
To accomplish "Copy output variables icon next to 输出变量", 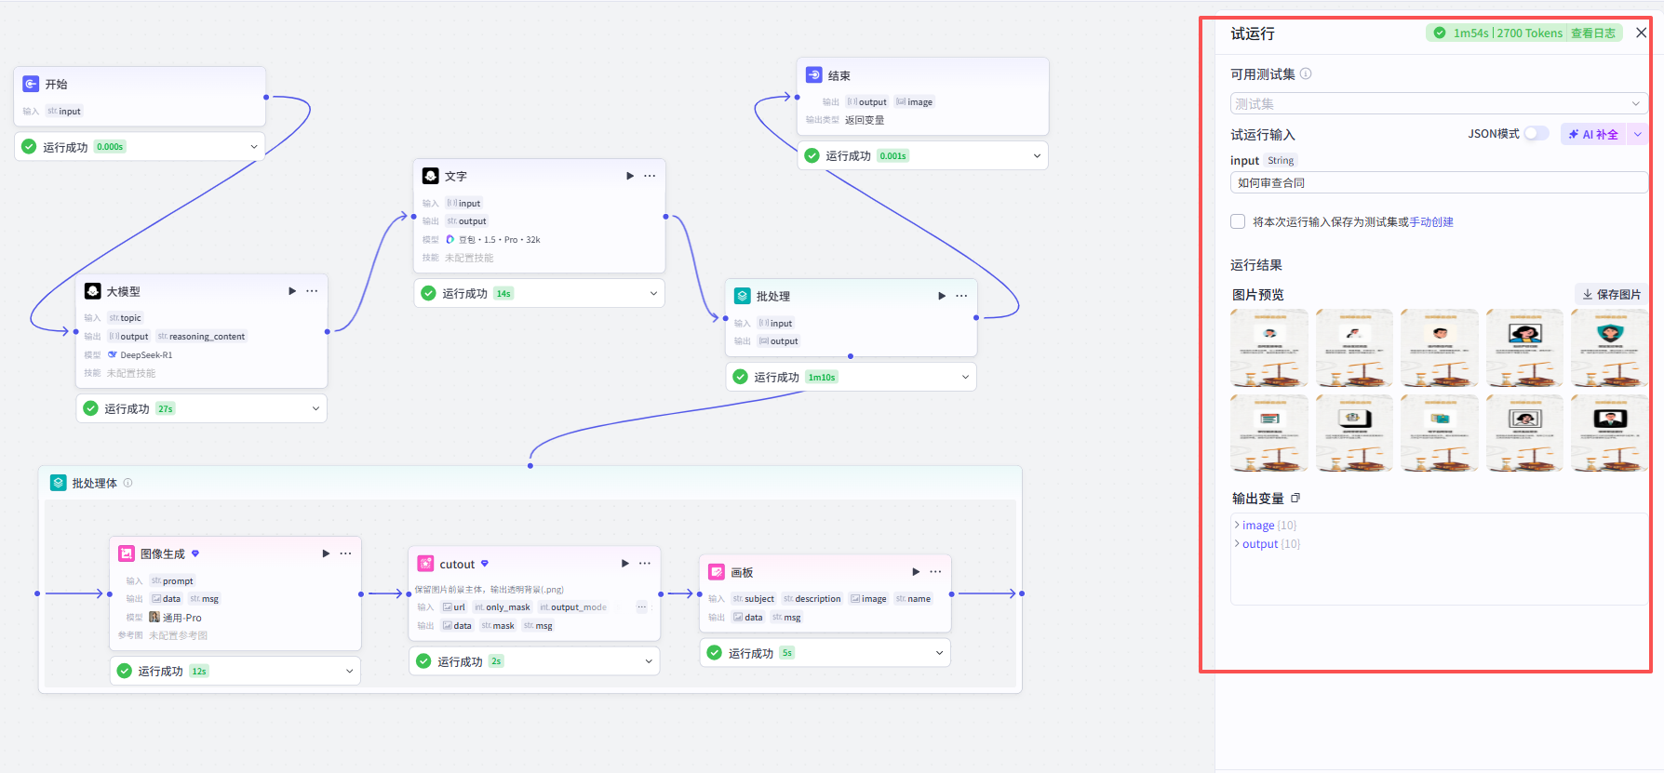I will coord(1295,499).
